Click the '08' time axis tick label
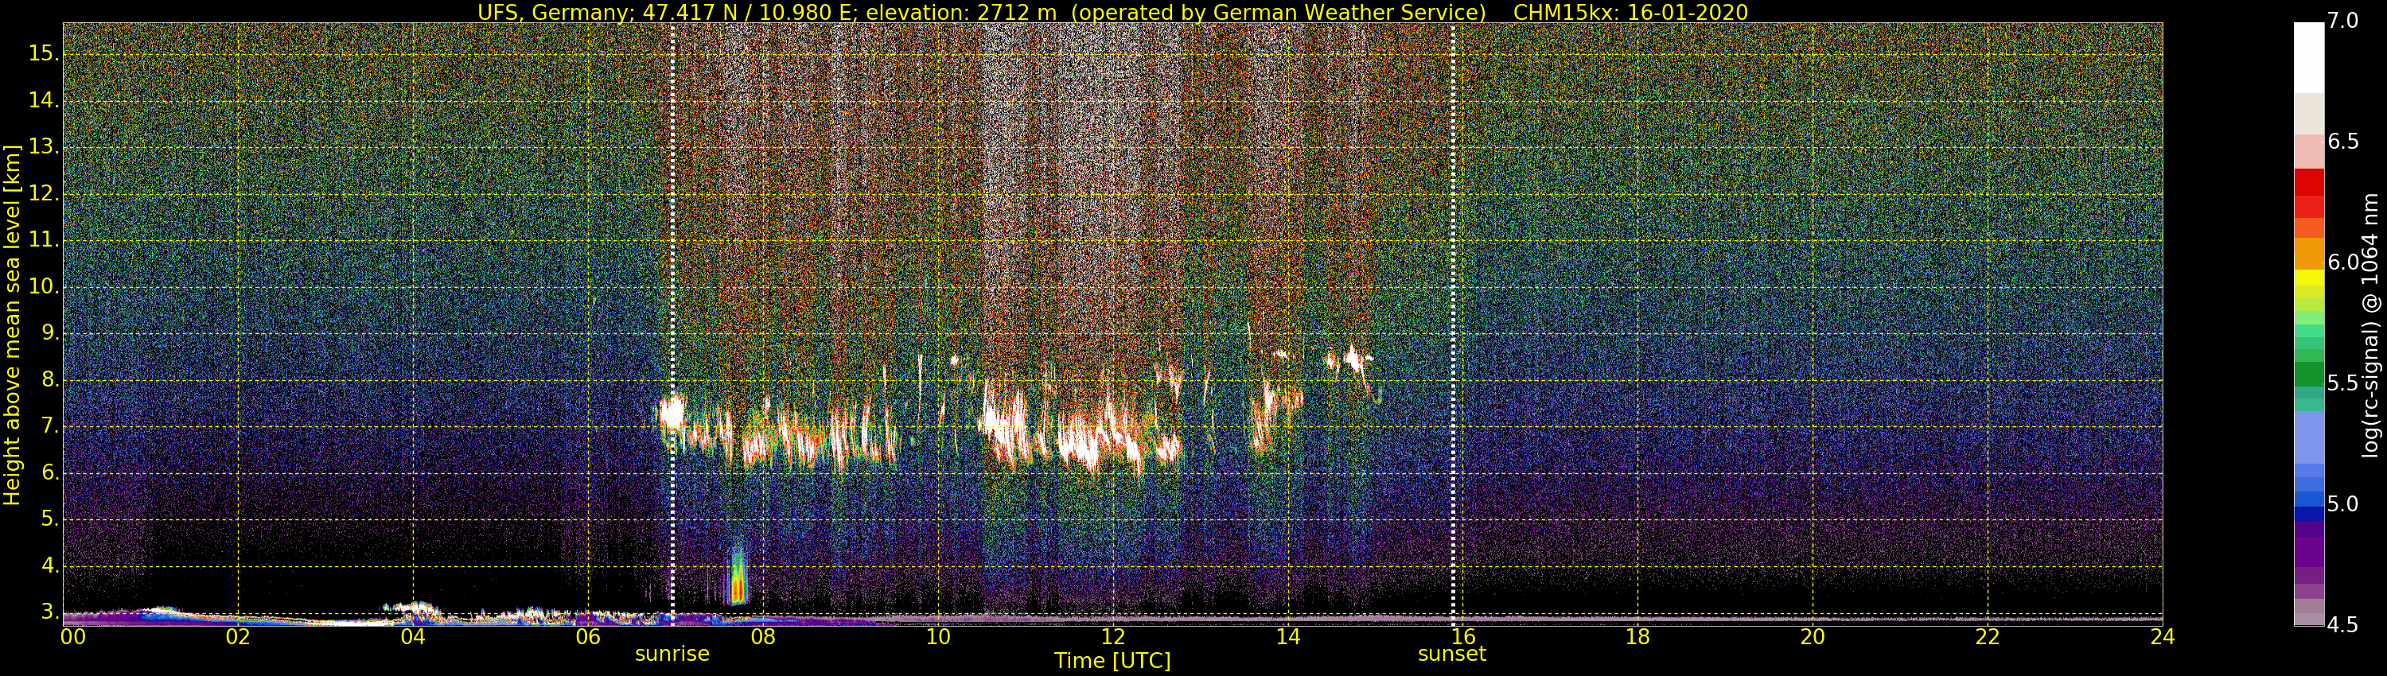 [762, 636]
